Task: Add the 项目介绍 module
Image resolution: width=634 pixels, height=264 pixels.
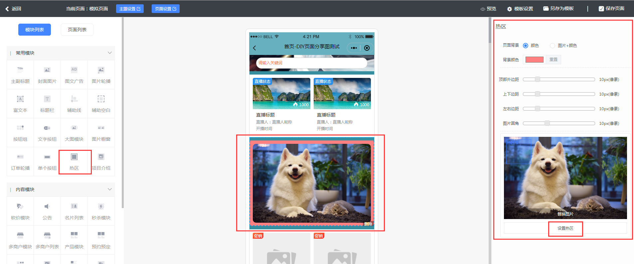Action: coord(101,161)
